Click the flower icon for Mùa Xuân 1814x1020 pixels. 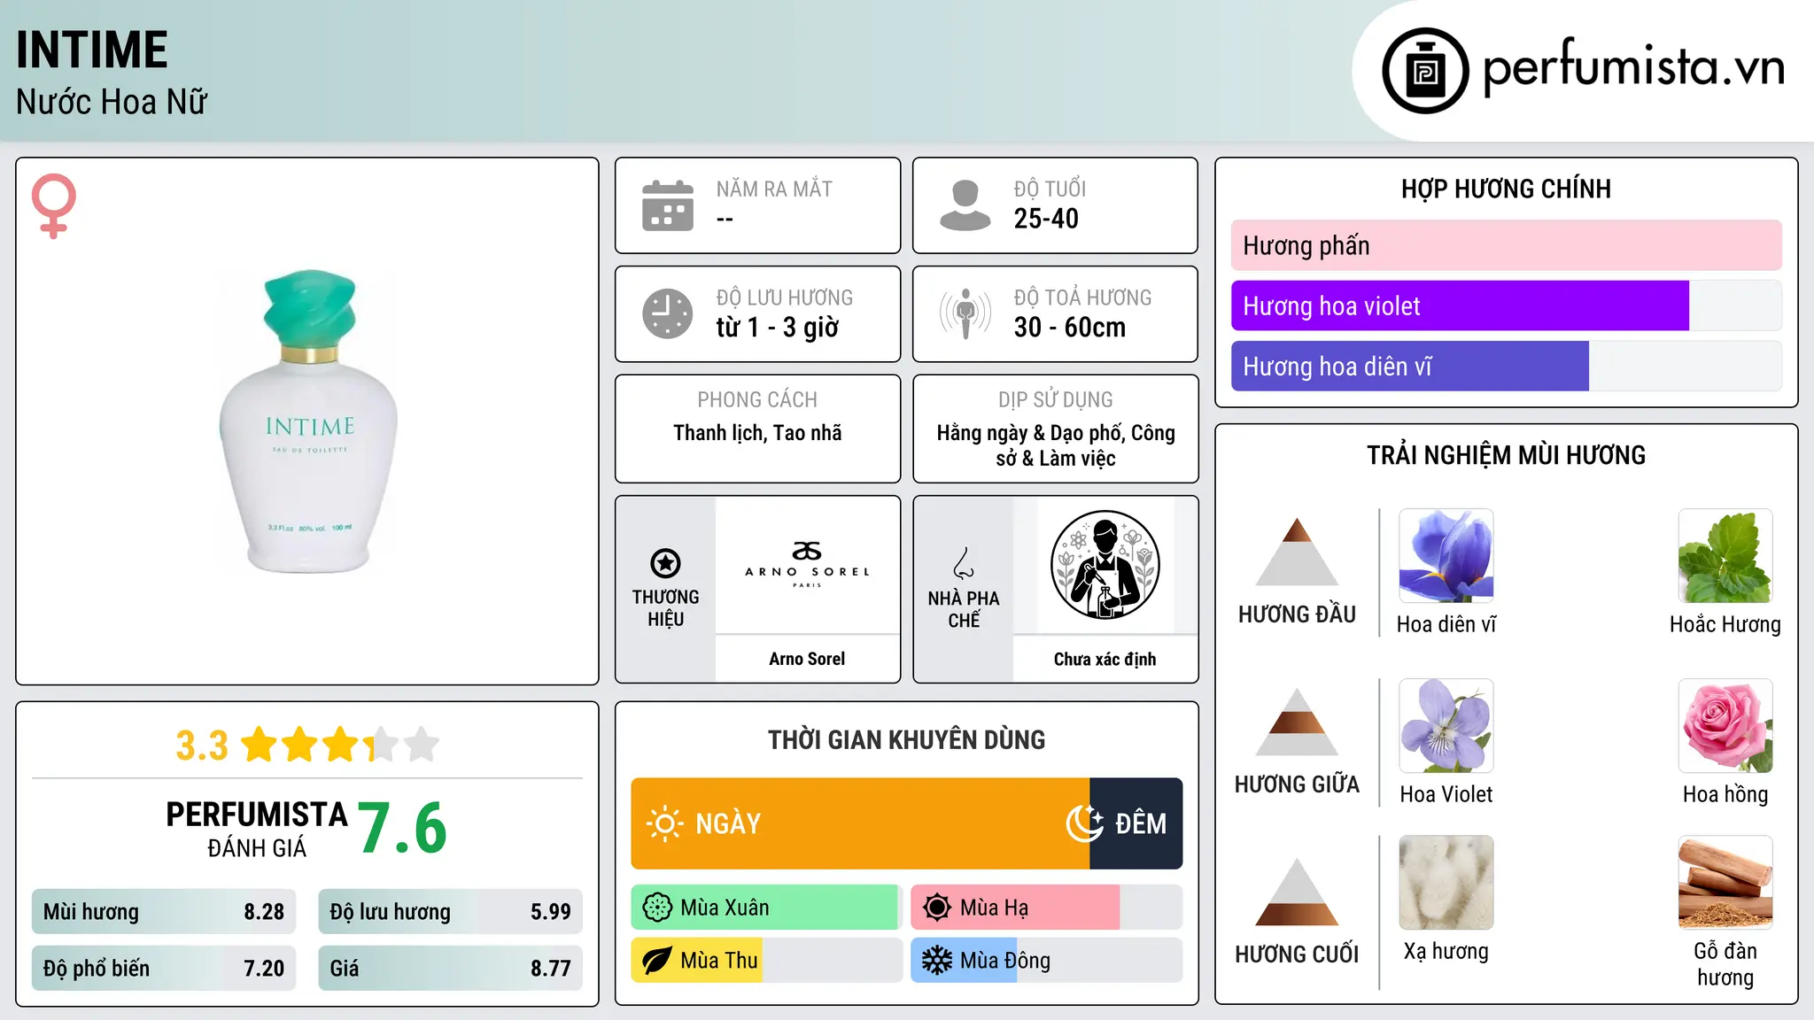coord(657,908)
